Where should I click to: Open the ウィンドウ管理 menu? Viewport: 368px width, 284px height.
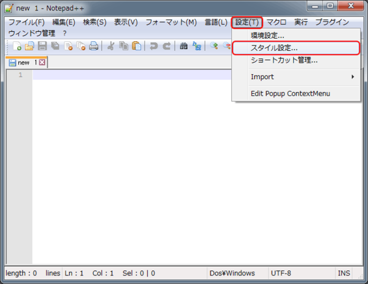[x=32, y=33]
